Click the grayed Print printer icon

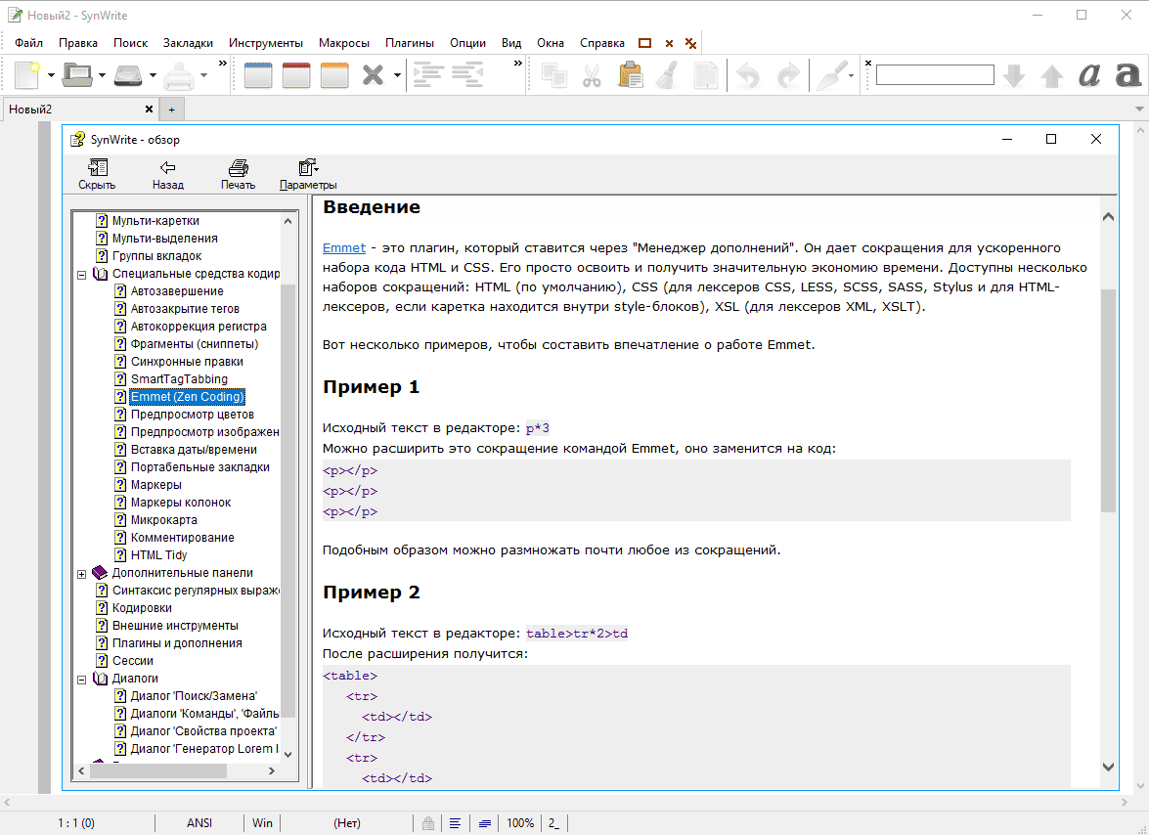click(x=179, y=74)
